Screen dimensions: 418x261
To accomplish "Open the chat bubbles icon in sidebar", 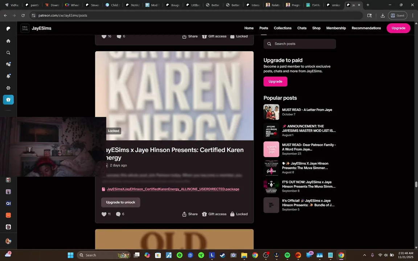I will [x=8, y=64].
